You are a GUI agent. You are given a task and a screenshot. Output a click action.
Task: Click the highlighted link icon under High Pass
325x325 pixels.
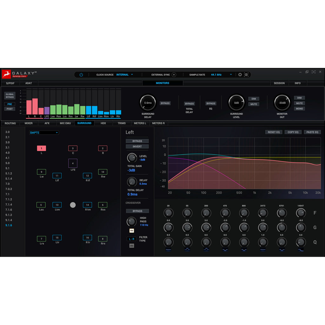131,231
